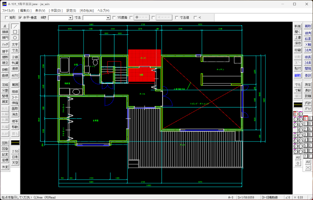This screenshot has height=200, width=313.
Task: Toggle the circled B layer button
Action: point(300,130)
